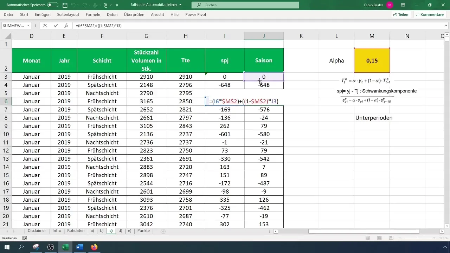Expand the Name Box dropdown arrow

[28, 26]
